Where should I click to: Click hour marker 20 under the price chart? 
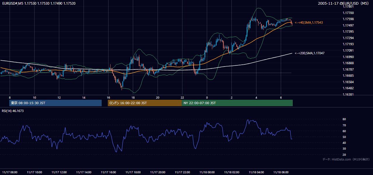pyautogui.click(x=158, y=97)
